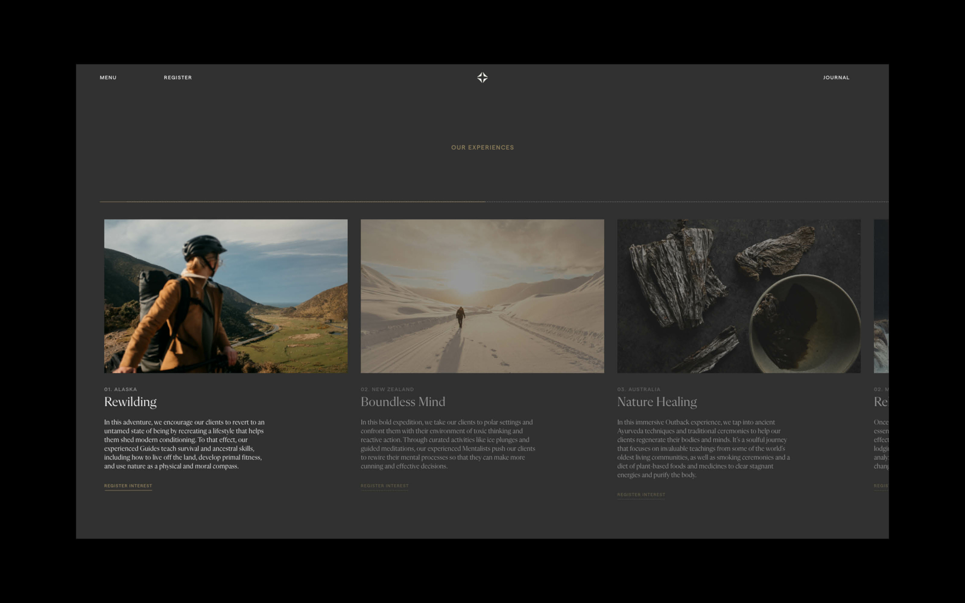Open the Boundless Mind title

click(x=403, y=402)
